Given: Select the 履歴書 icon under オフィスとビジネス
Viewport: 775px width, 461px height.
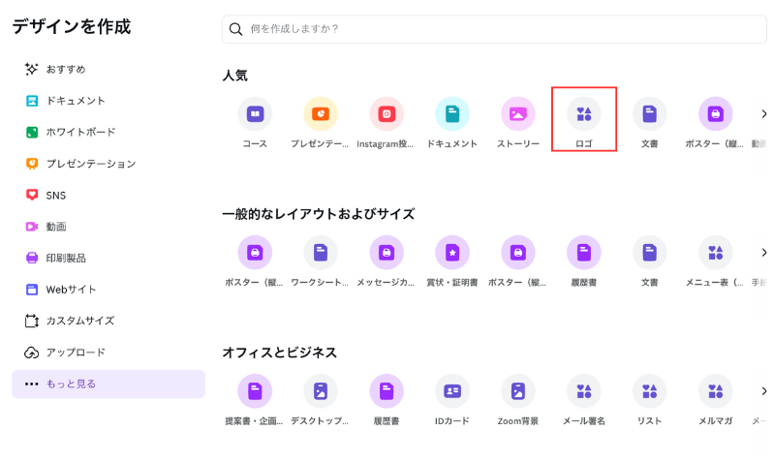Looking at the screenshot, I should click(x=387, y=391).
